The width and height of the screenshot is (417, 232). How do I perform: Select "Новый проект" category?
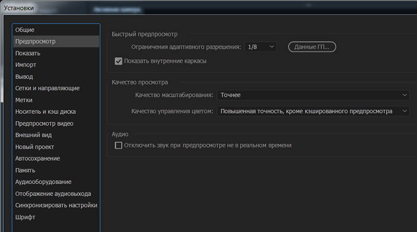click(x=34, y=147)
